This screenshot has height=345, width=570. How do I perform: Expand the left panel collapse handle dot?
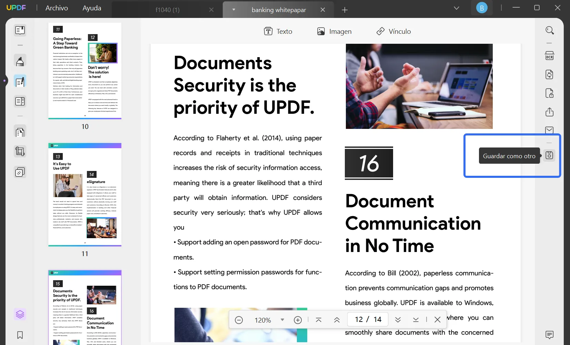tap(4, 81)
